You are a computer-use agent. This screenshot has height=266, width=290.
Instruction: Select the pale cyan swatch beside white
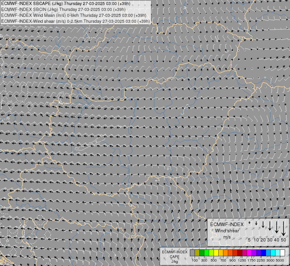(278, 253)
